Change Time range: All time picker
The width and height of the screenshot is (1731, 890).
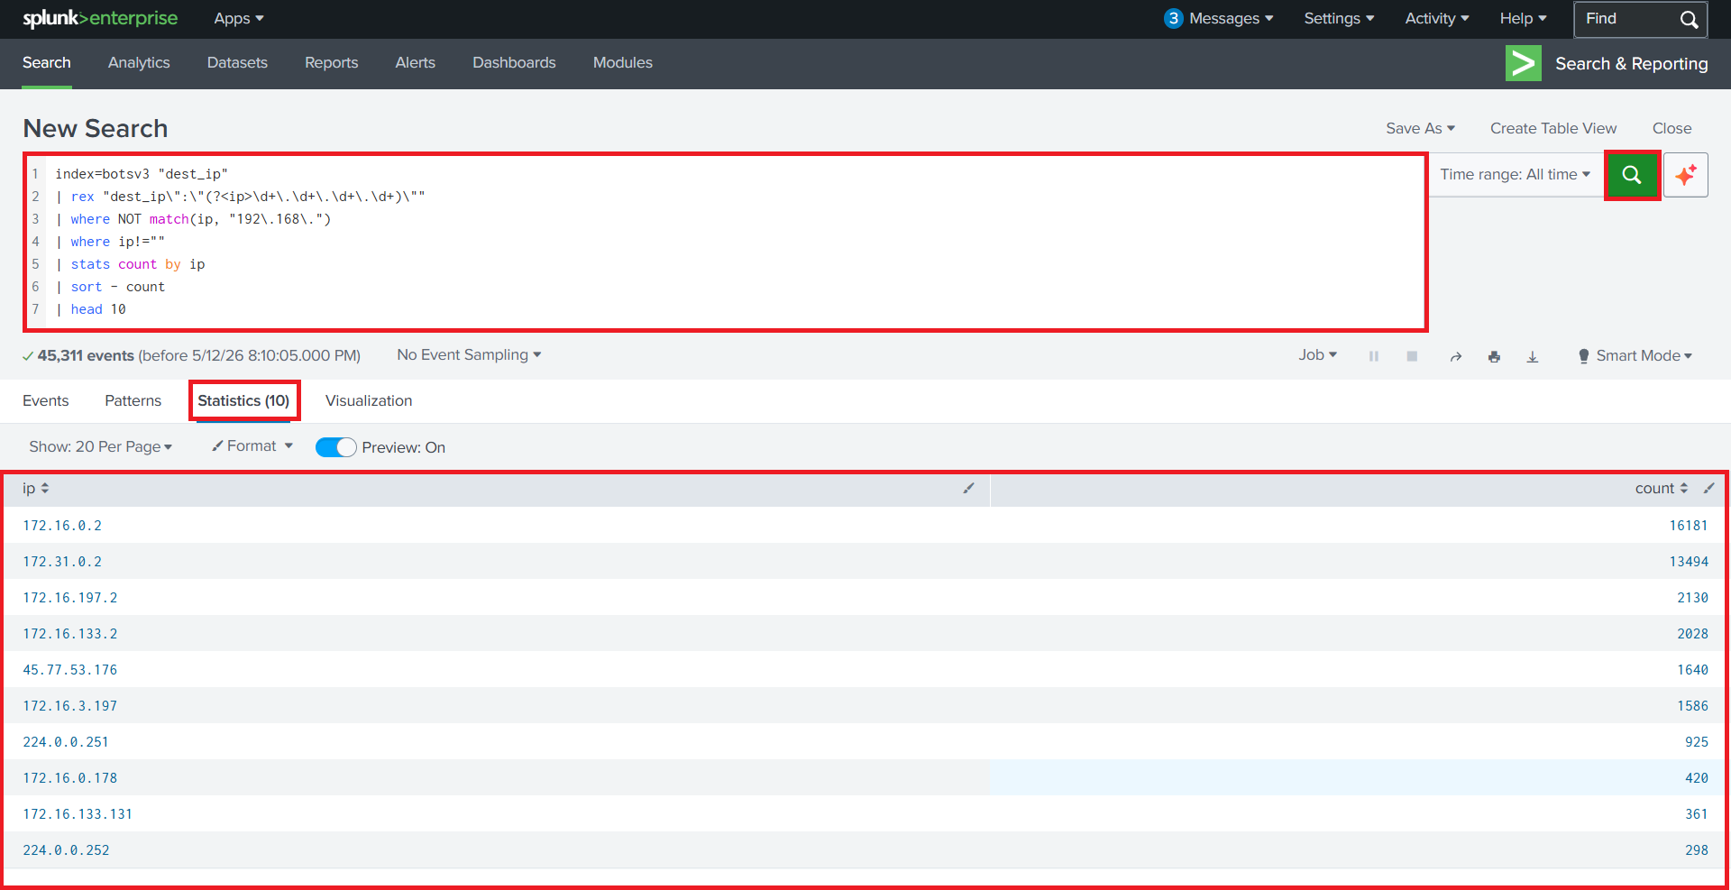[x=1515, y=174]
